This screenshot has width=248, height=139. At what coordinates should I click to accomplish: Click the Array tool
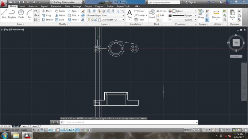(x=72, y=20)
